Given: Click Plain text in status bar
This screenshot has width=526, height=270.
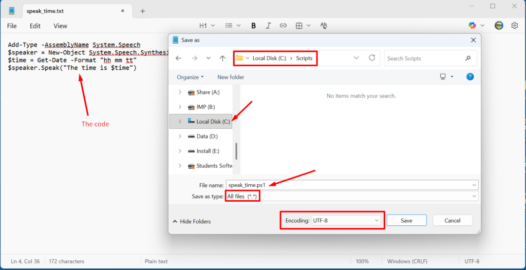Looking at the screenshot, I should 156,261.
